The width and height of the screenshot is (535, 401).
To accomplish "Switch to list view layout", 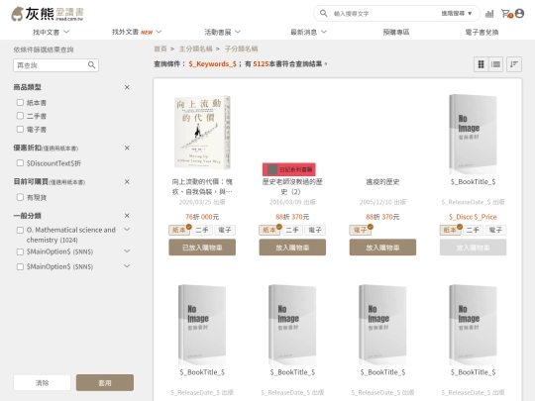I will [x=495, y=64].
